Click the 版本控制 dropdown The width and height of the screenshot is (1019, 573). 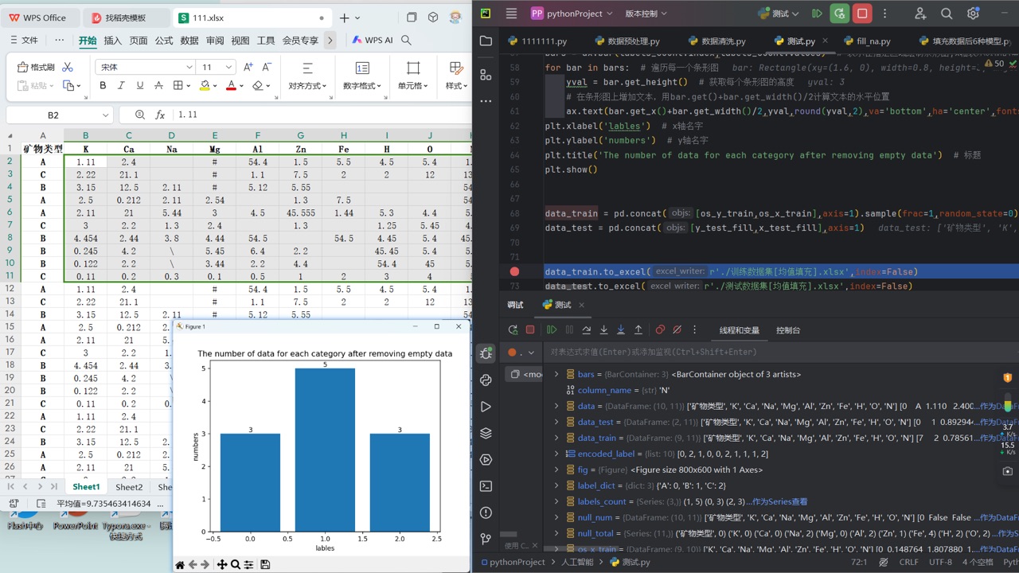click(x=646, y=14)
